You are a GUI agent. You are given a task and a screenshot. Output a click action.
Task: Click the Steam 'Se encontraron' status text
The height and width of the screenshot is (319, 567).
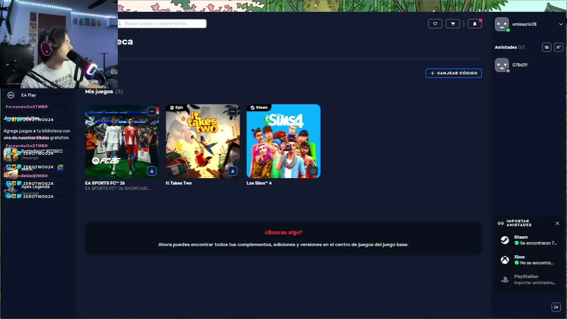tap(539, 243)
